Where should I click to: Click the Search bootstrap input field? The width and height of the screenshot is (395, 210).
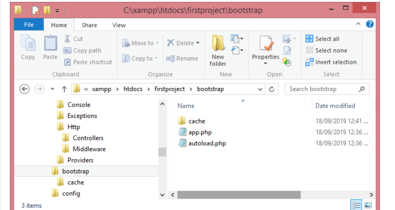click(322, 89)
